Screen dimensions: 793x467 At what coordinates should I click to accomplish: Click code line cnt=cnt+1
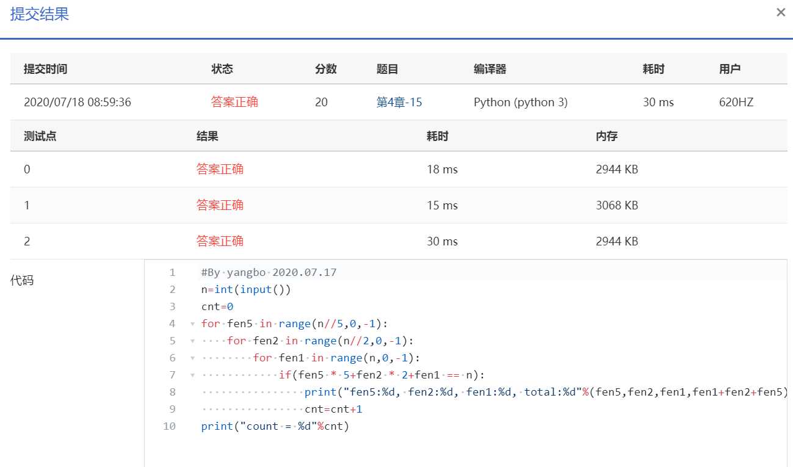click(x=333, y=409)
